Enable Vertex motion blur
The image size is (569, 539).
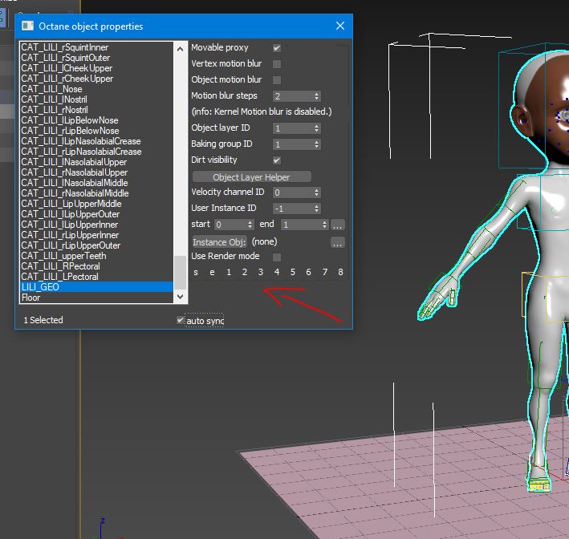click(x=277, y=64)
